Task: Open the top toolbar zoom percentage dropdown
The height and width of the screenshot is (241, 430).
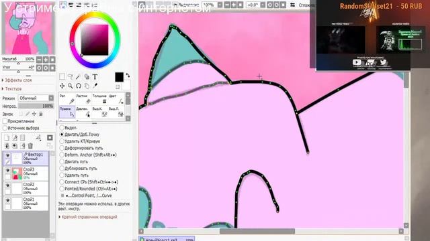Action: pos(220,5)
